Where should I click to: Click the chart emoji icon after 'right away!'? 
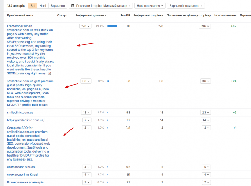[49, 73]
